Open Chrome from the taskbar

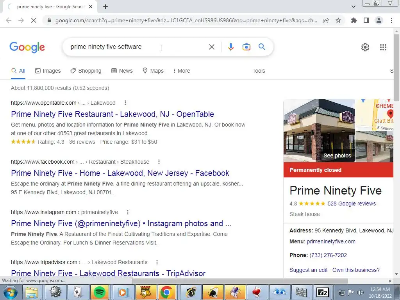(x=167, y=292)
